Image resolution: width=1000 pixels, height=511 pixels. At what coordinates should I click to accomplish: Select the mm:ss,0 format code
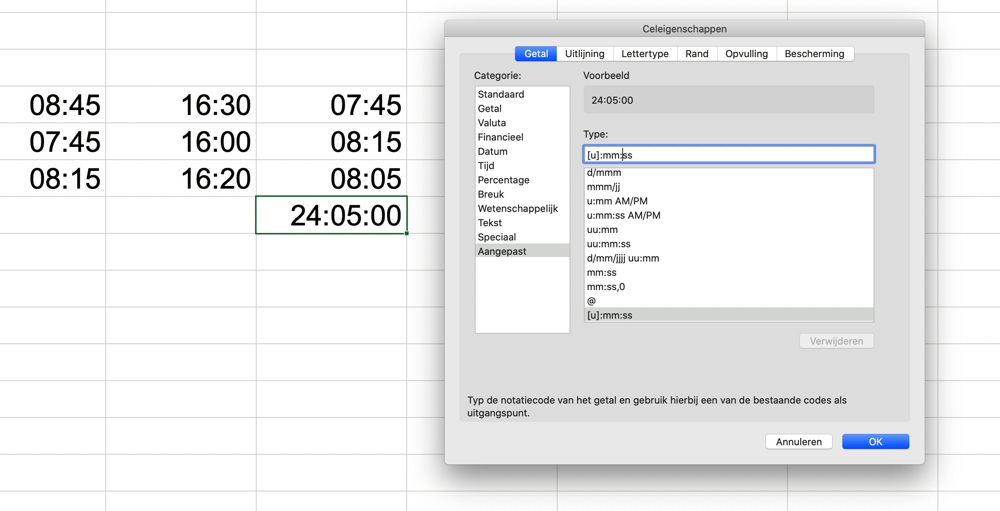(x=606, y=287)
